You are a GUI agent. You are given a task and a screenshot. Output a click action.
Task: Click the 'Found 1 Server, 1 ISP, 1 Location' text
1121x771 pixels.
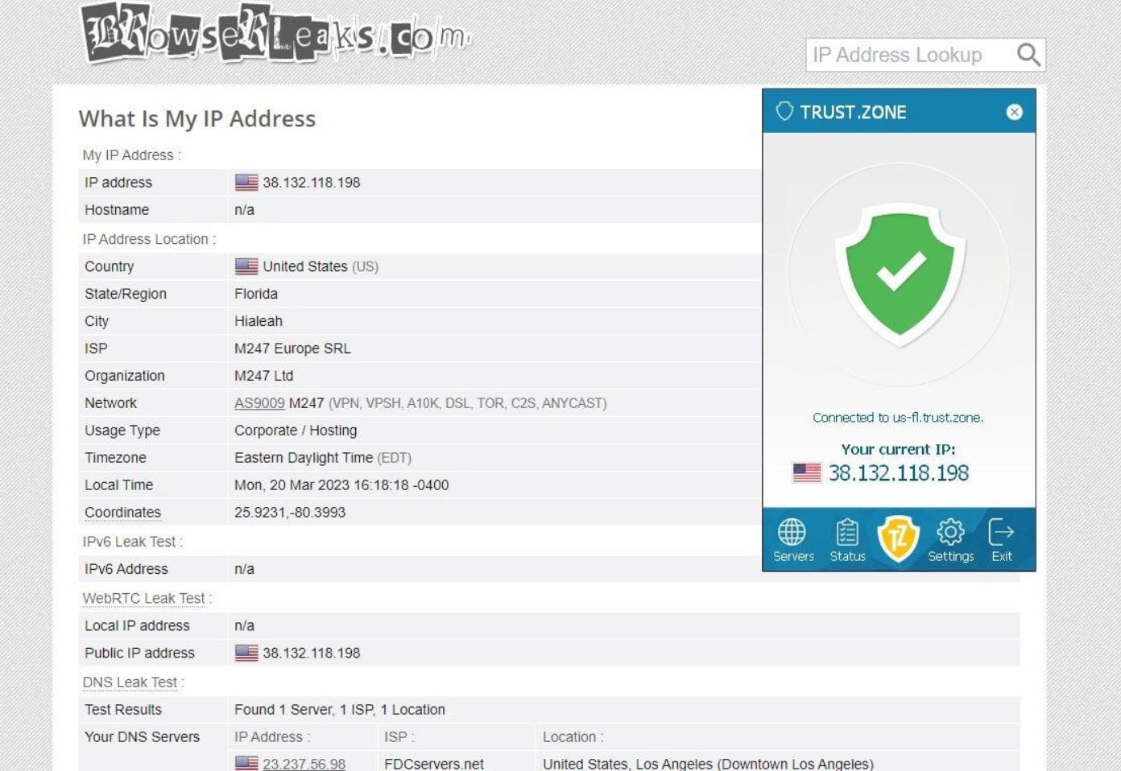340,710
